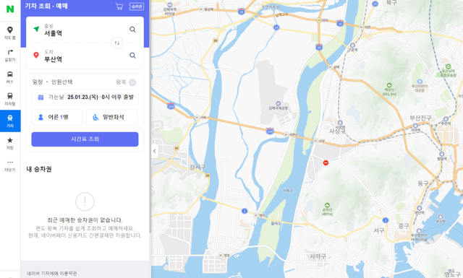Viewport: 463px width, 278px height.
Task: Click 백양산 mountain icon on map
Action: pyautogui.click(x=389, y=85)
